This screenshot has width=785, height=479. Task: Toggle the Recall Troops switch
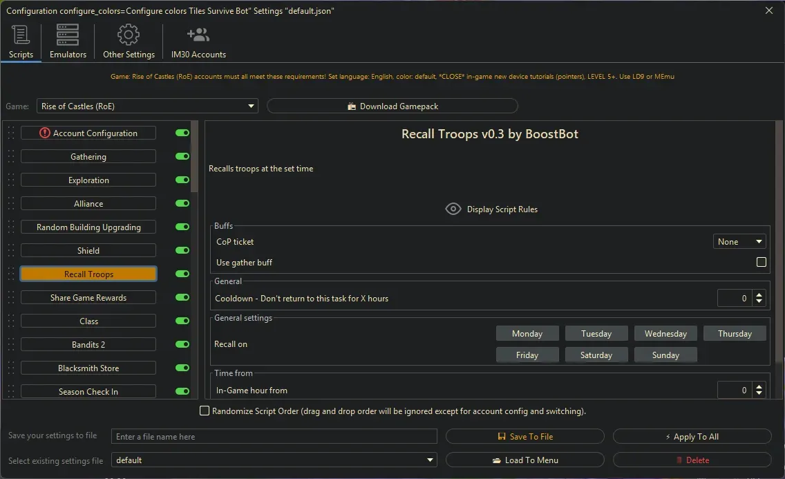coord(182,274)
